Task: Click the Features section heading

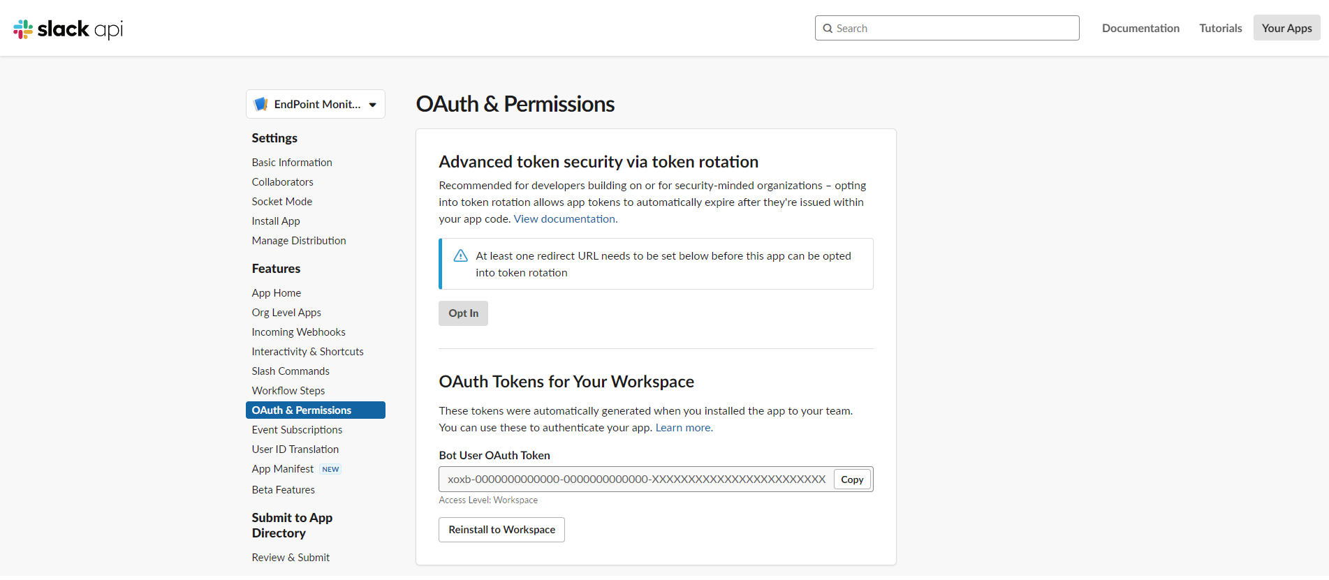Action: pos(276,269)
